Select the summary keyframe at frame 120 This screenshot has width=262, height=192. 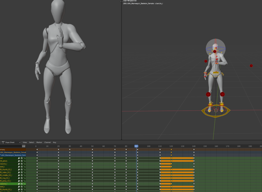click(171, 149)
